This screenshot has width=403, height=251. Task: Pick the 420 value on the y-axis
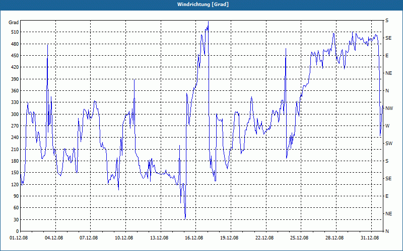15,67
